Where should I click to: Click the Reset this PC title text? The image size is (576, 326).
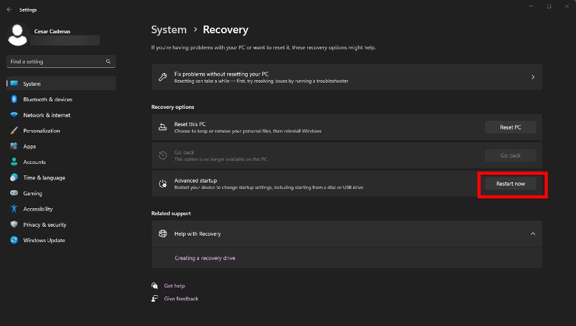tap(190, 124)
